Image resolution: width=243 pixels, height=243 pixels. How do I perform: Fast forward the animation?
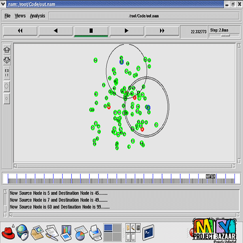pos(162,31)
